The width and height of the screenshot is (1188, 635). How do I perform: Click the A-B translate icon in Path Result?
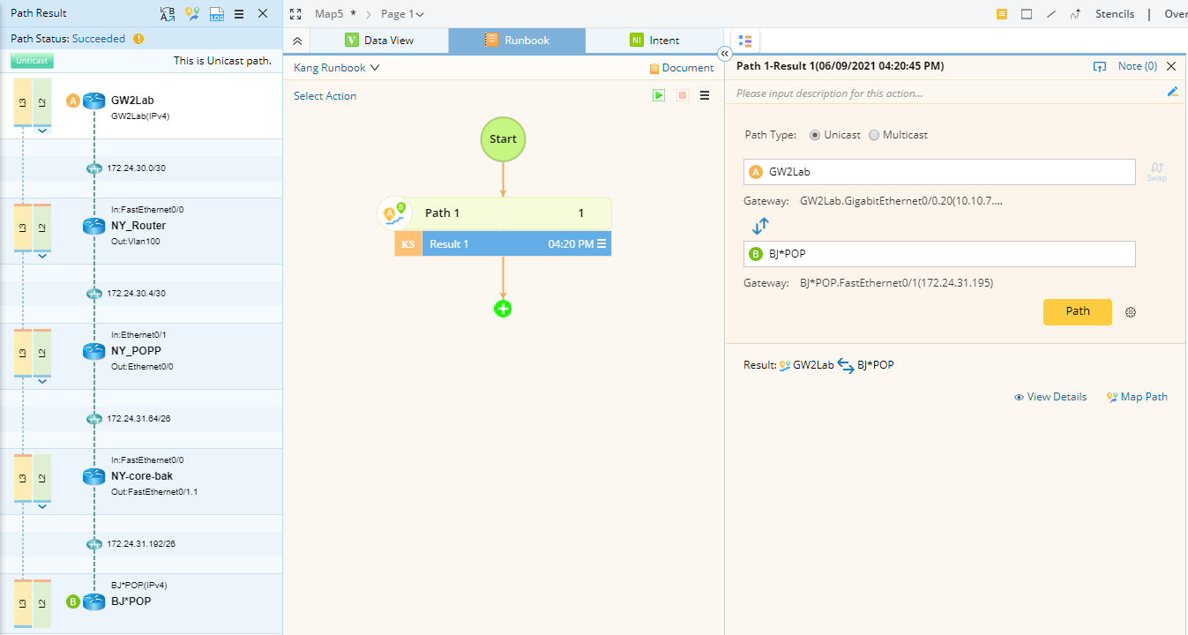(168, 14)
